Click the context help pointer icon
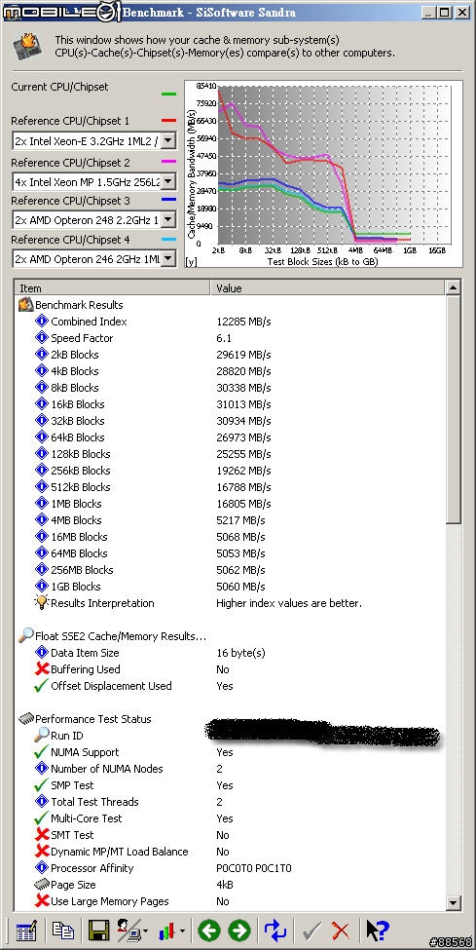 tap(378, 930)
